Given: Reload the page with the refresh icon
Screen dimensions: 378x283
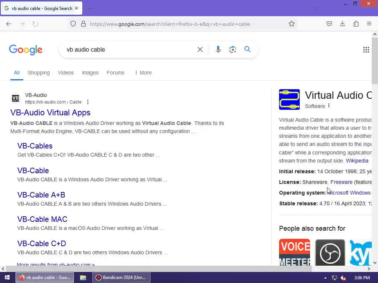Looking at the screenshot, I should tap(35, 24).
